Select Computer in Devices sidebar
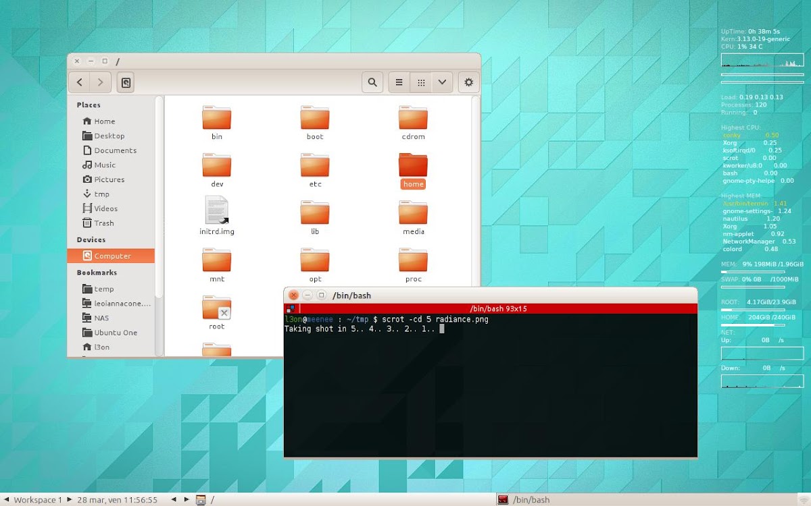The height and width of the screenshot is (506, 811). (112, 256)
